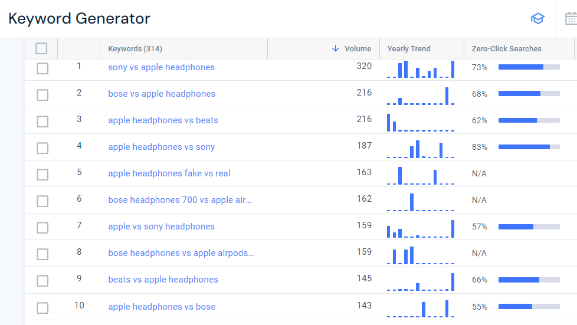Click the 57% zero-click progress bar
This screenshot has width=577, height=325.
(x=529, y=226)
